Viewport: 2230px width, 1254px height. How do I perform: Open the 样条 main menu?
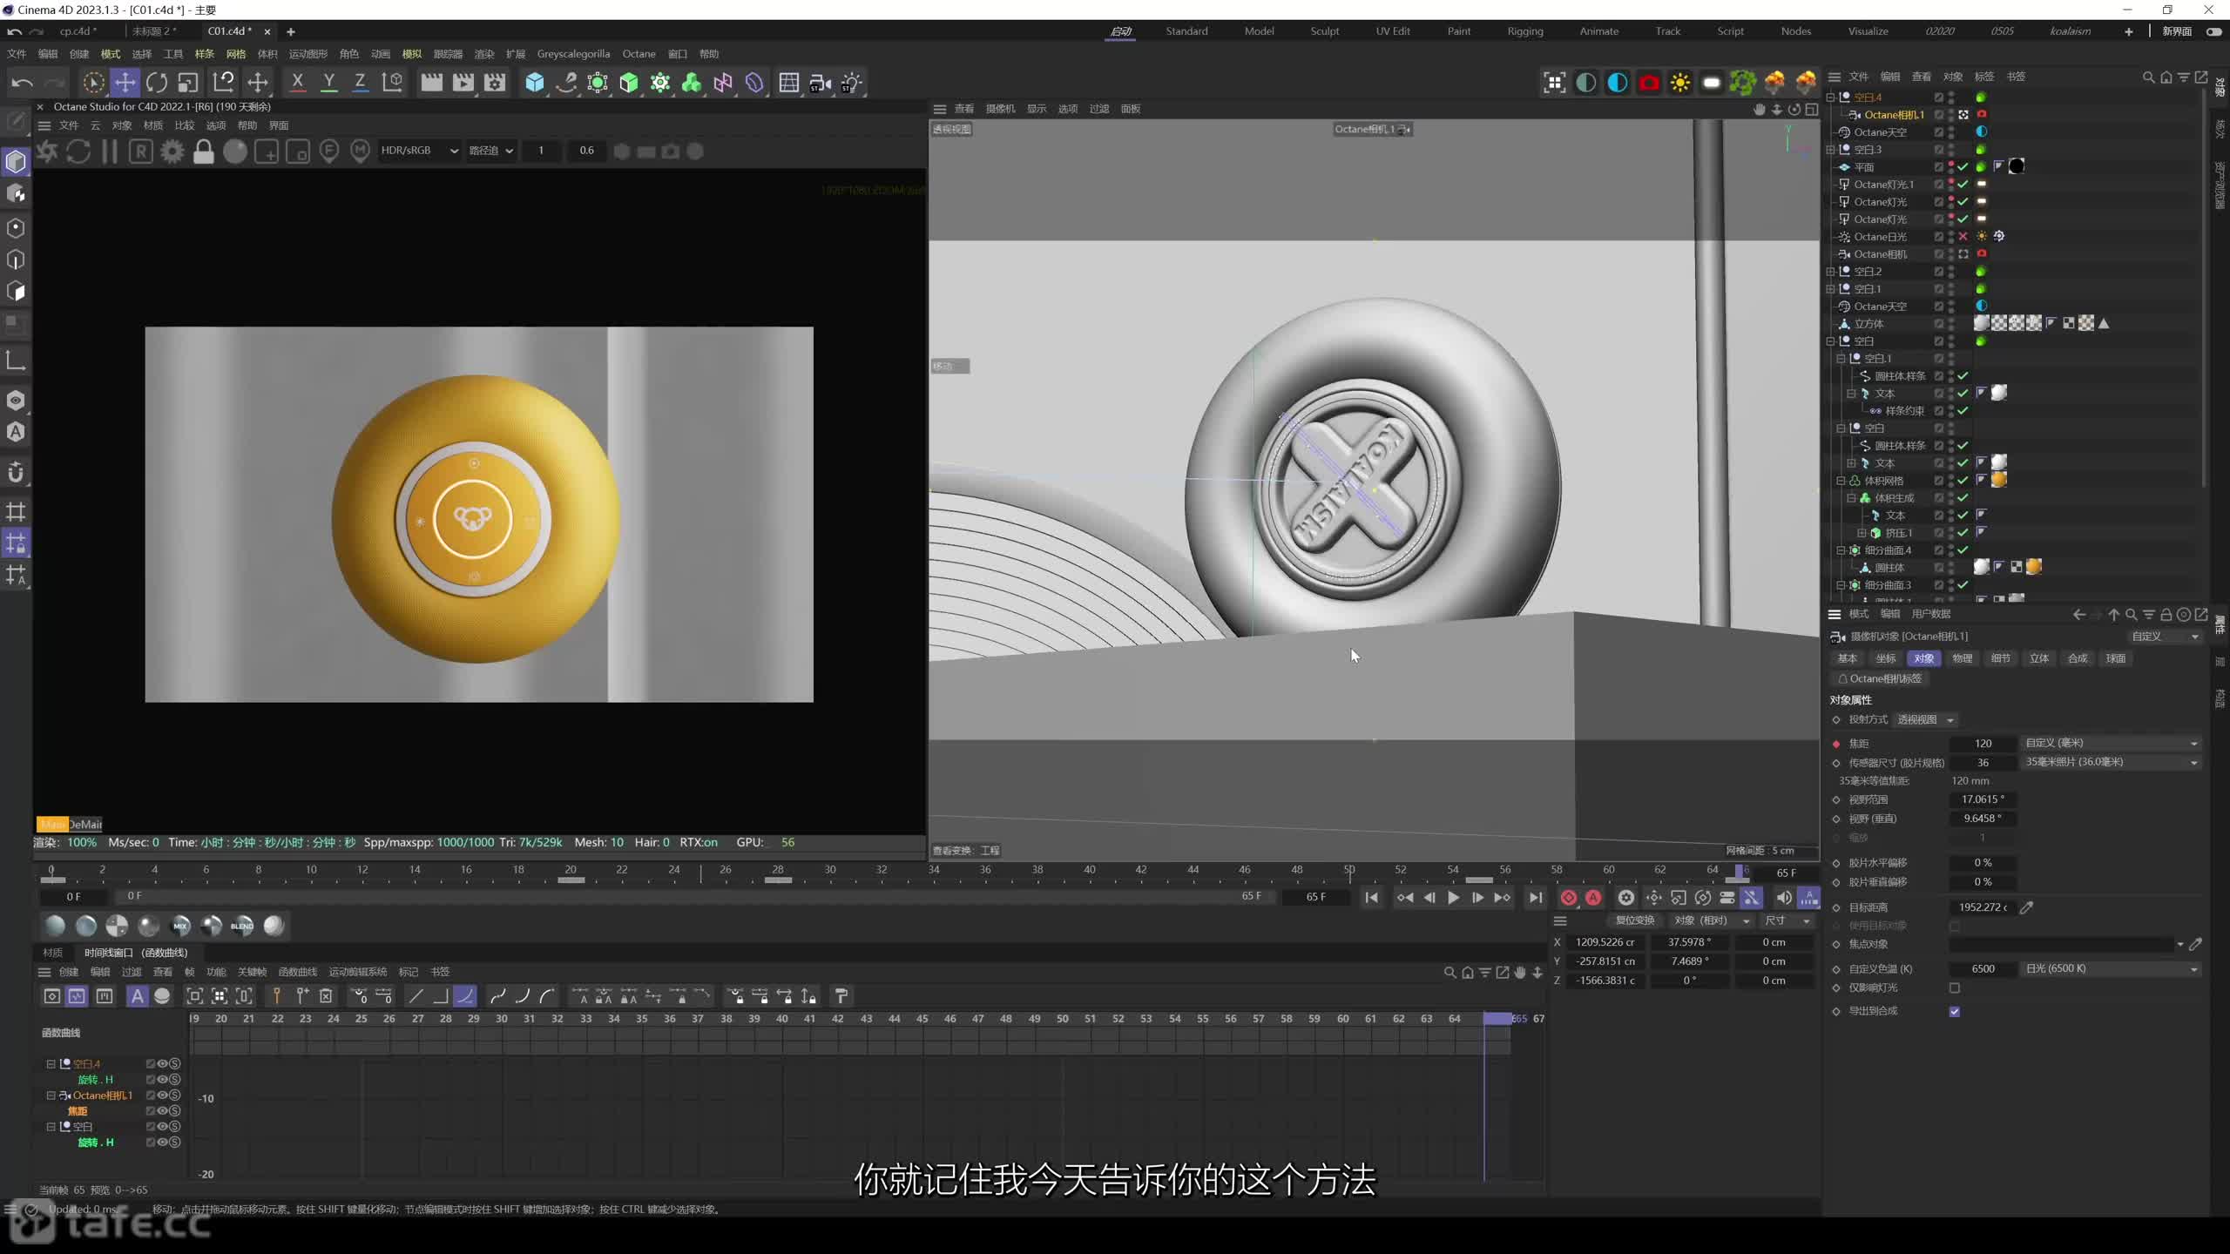tap(204, 54)
